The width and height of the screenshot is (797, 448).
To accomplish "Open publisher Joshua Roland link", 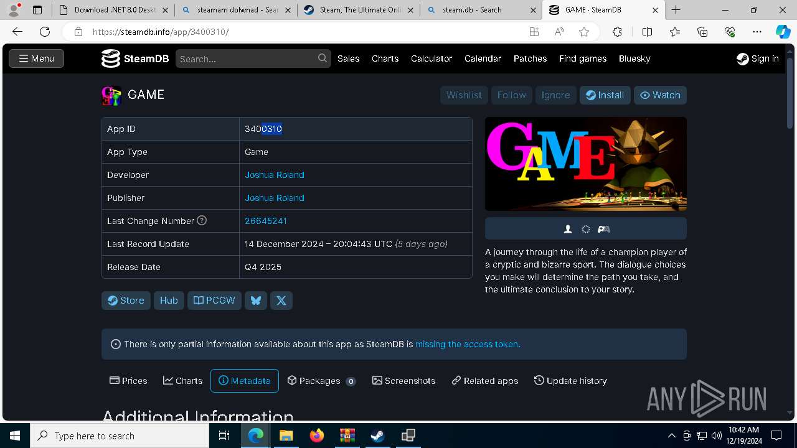I will [x=275, y=198].
